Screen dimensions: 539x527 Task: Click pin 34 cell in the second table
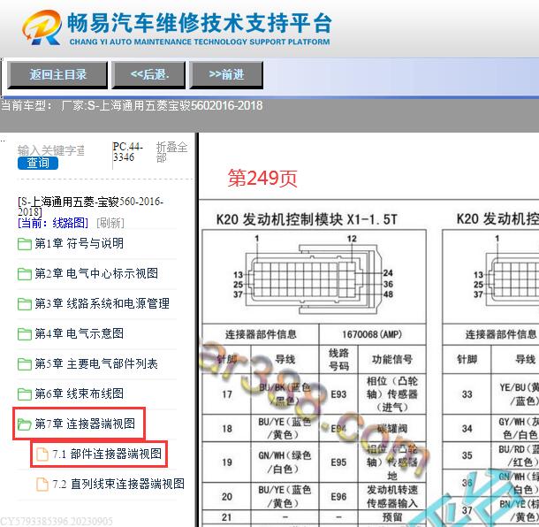467,429
